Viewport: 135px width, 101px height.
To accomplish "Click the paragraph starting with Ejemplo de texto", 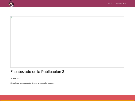I will pos(33,83).
